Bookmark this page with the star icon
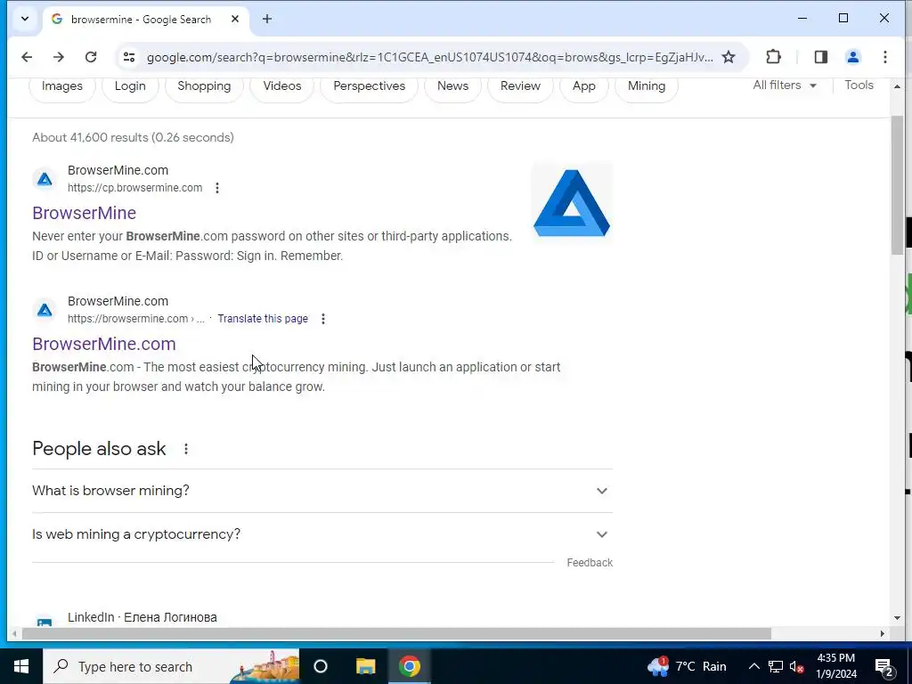The image size is (912, 684). (x=729, y=57)
